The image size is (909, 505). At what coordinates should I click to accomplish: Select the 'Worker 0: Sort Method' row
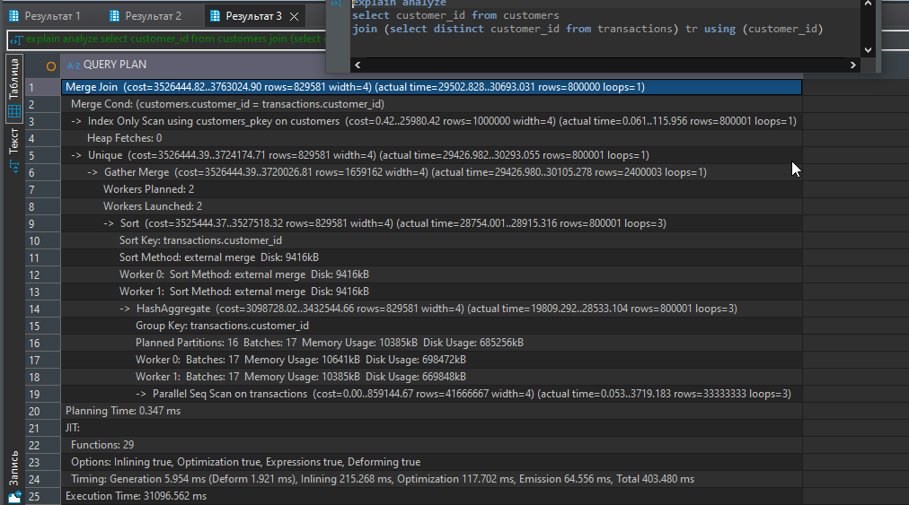click(x=431, y=274)
